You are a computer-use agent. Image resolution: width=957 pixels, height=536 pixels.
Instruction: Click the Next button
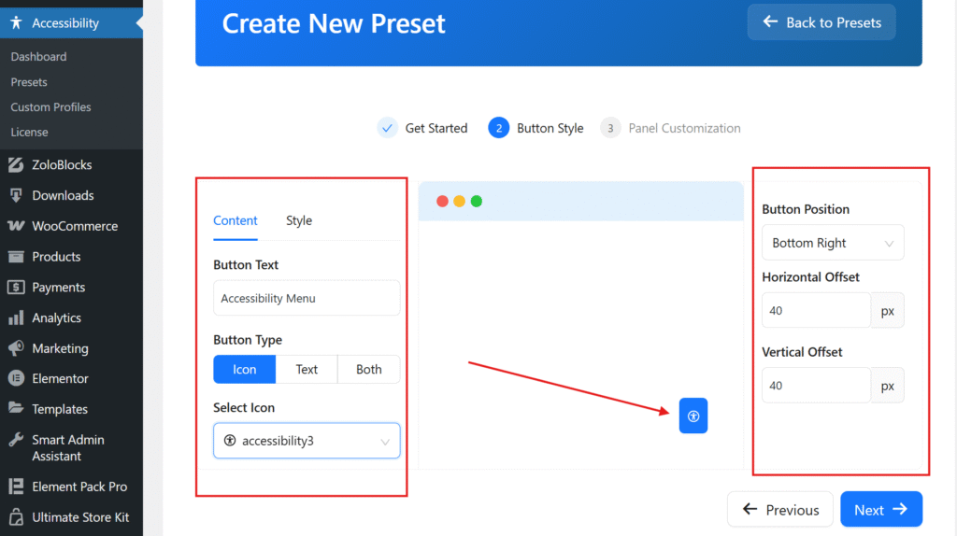[880, 510]
